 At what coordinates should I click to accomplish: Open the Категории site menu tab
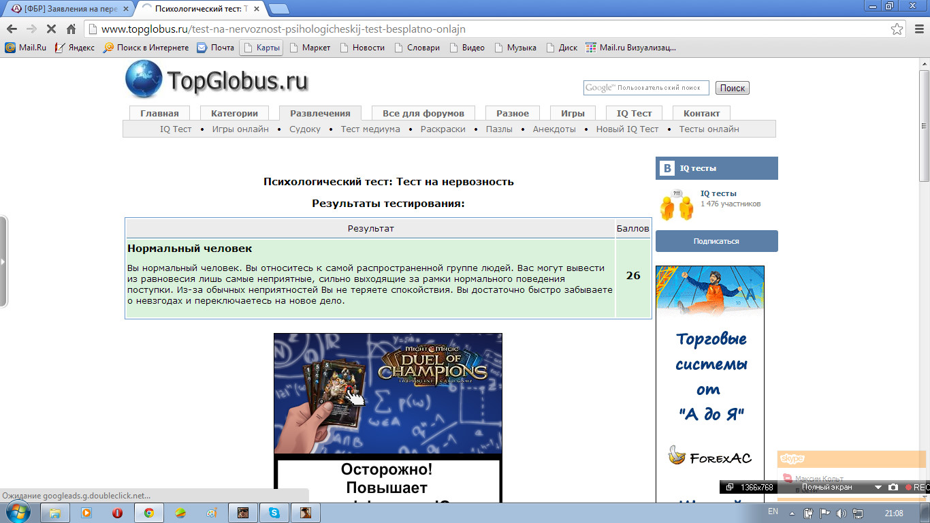[x=234, y=113]
